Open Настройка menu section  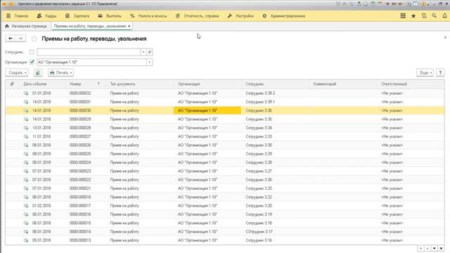click(x=240, y=16)
